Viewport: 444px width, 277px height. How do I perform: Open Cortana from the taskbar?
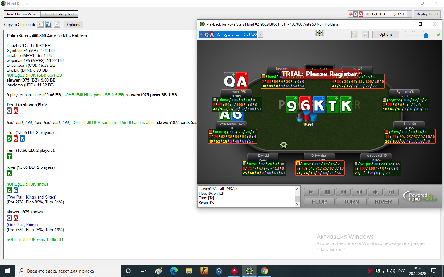tap(128, 271)
